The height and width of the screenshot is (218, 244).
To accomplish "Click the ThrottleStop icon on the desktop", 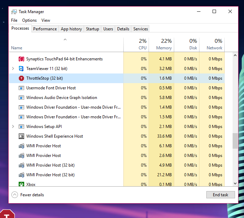I will click(x=7, y=214).
